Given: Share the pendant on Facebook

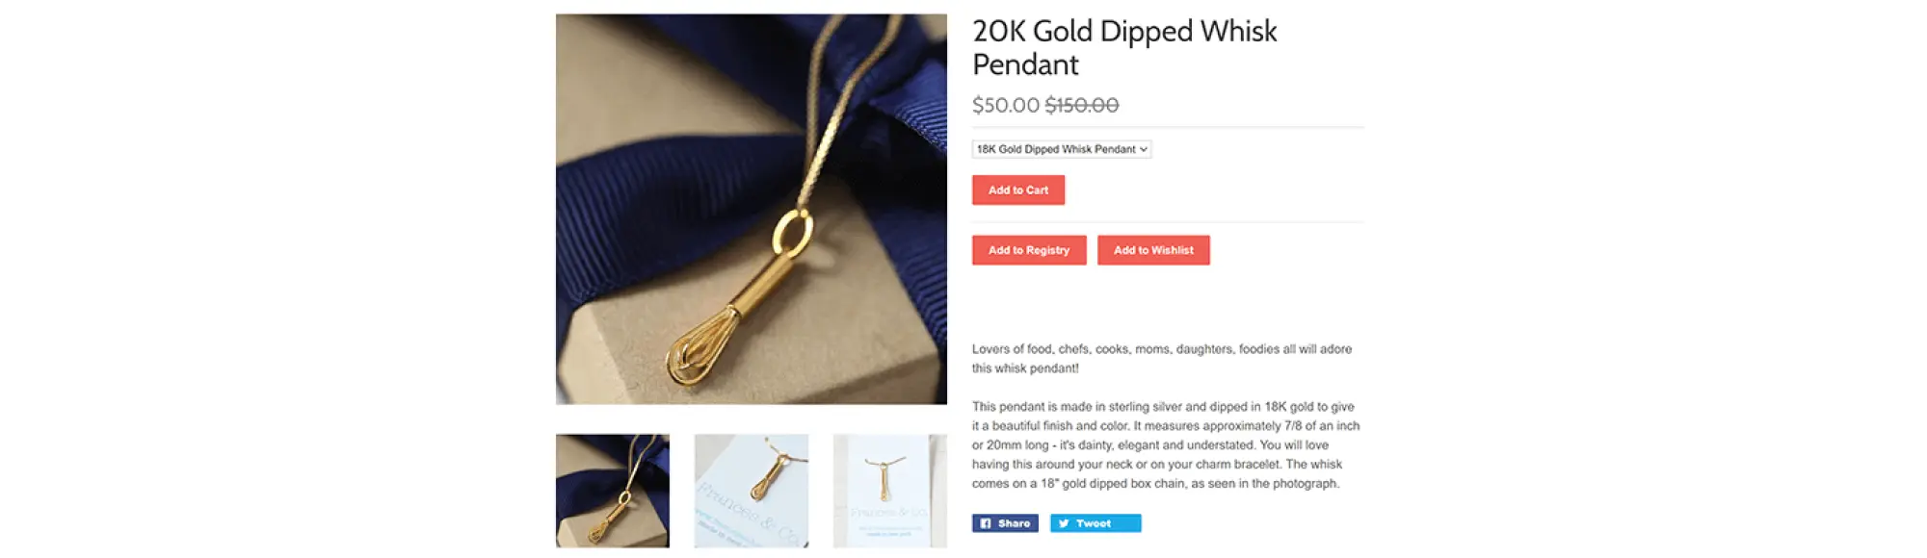Looking at the screenshot, I should (x=1005, y=523).
